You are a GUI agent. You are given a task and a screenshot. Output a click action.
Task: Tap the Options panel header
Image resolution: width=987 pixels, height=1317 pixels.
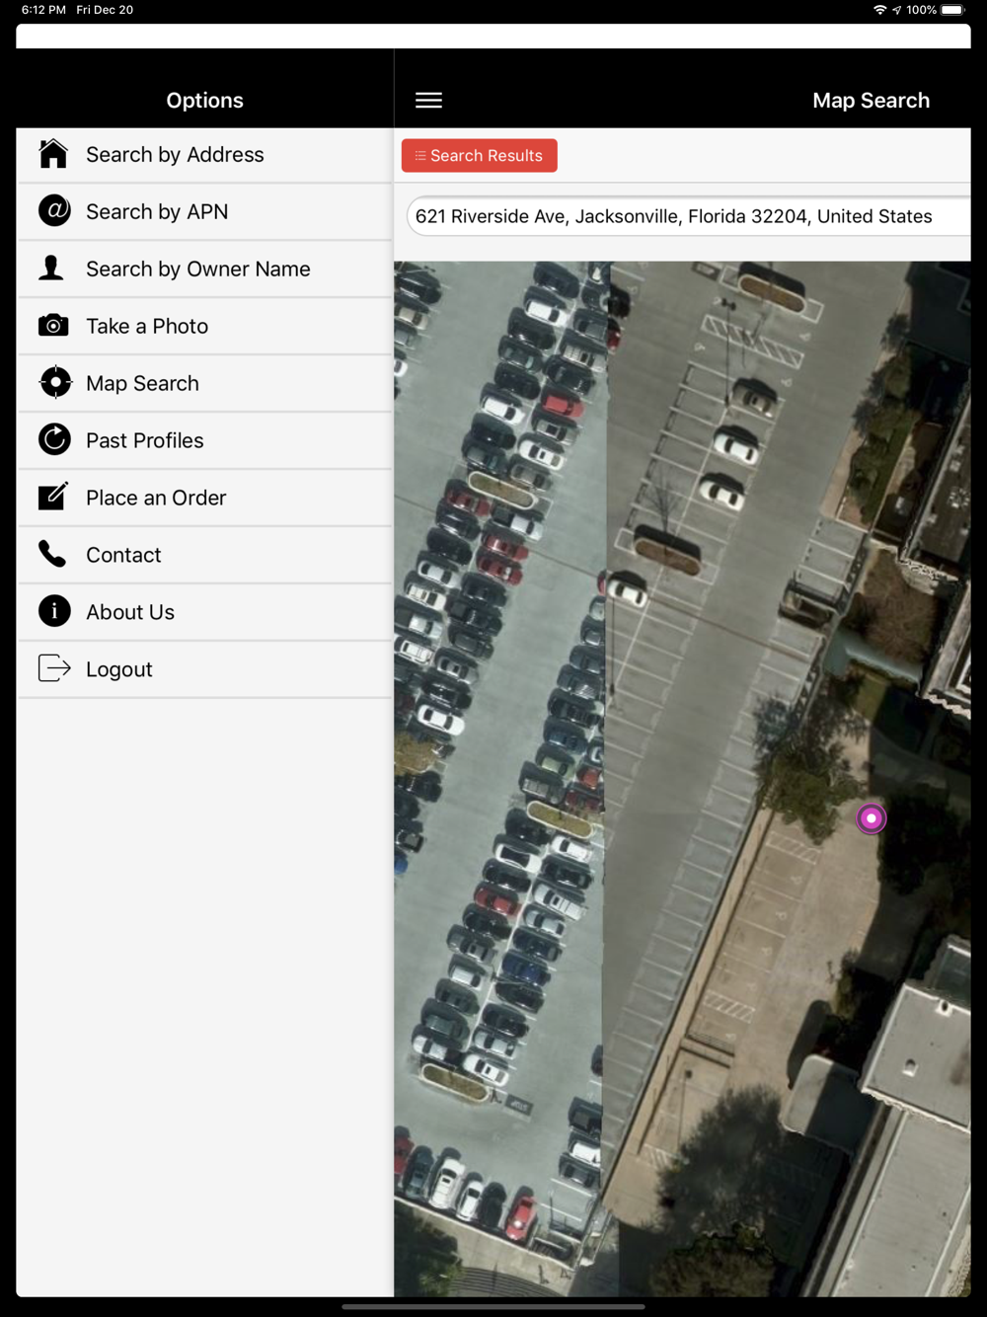pos(204,101)
